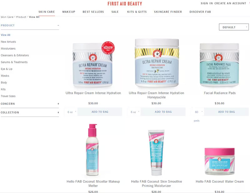Open the Default sort dropdown
The height and width of the screenshot is (193, 250).
tap(234, 27)
